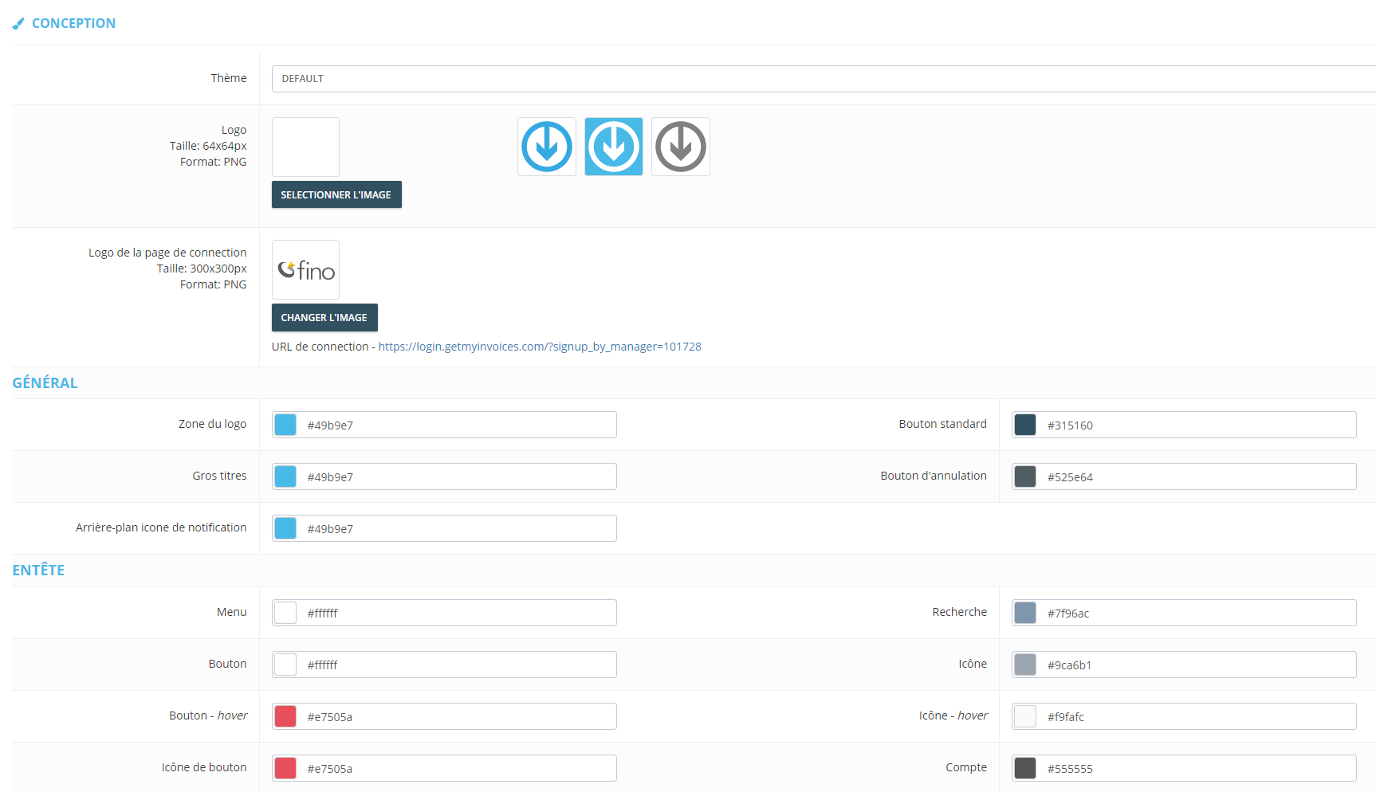
Task: Click the SELECTIONNER L'IMAGE button
Action: [x=336, y=194]
